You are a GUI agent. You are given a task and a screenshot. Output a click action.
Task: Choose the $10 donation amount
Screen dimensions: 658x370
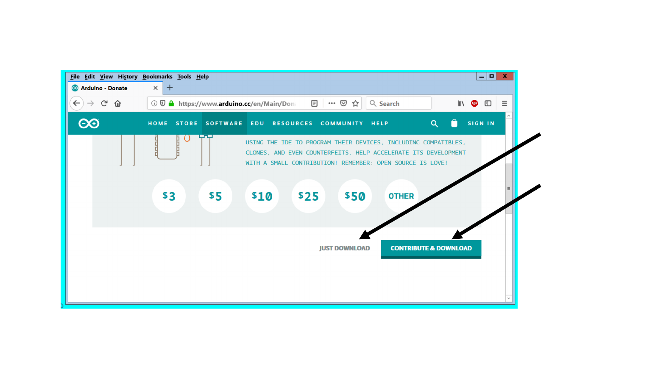click(262, 196)
